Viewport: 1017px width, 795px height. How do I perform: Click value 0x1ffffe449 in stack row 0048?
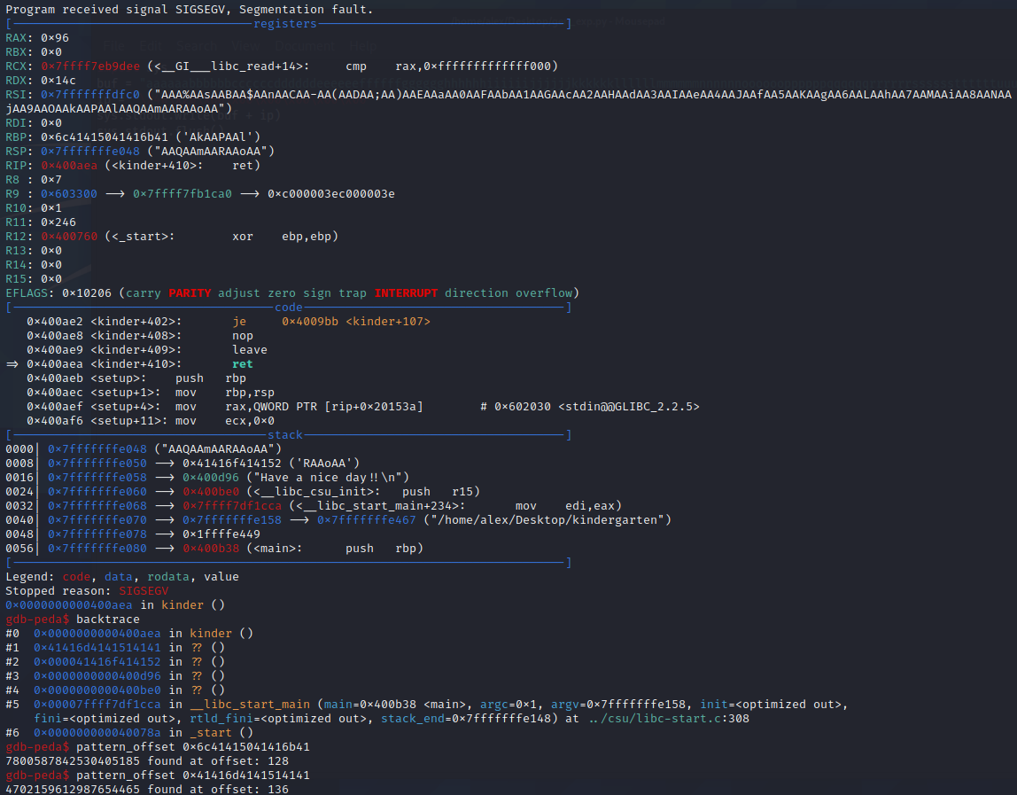(221, 534)
